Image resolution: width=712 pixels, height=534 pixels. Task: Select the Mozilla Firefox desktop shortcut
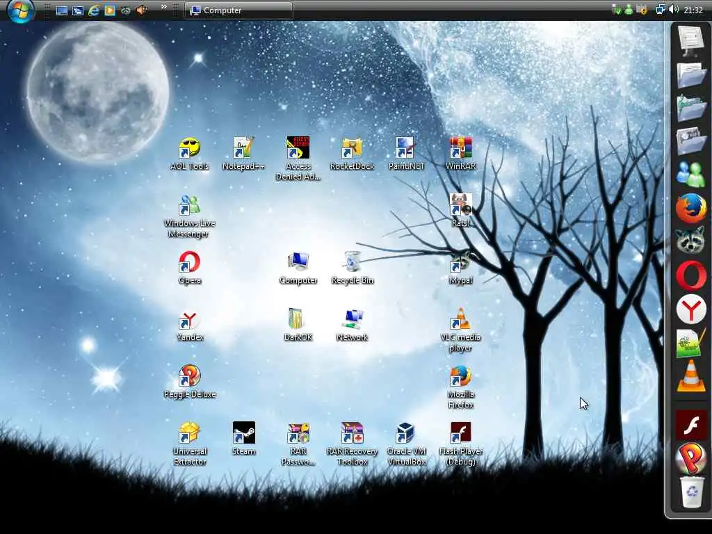pyautogui.click(x=460, y=387)
